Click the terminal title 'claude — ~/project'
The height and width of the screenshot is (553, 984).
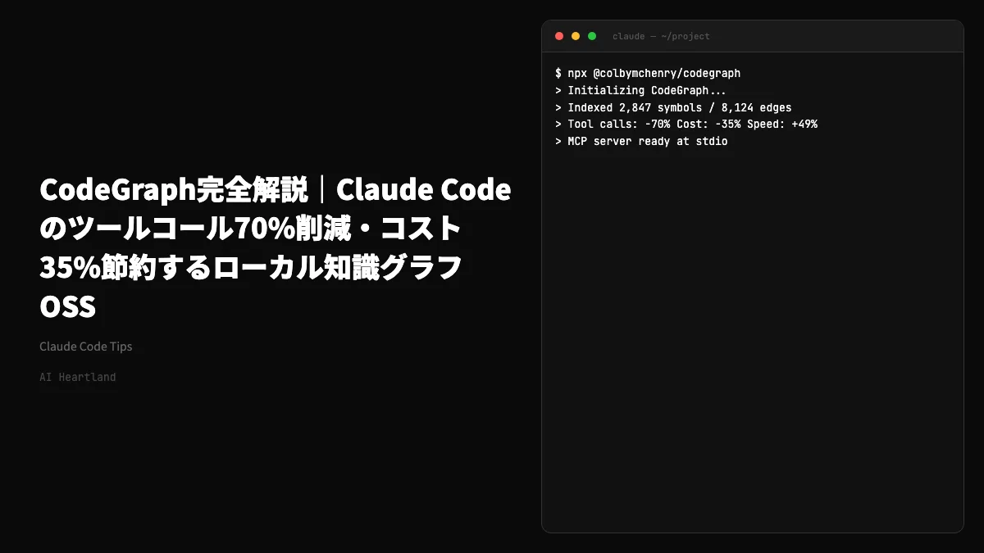click(661, 36)
